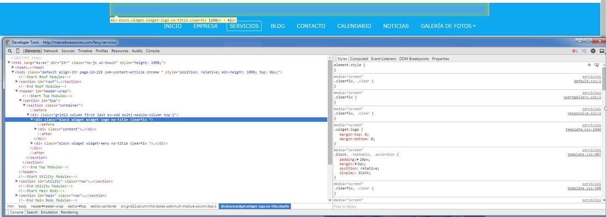Collapse the body node

13,72
